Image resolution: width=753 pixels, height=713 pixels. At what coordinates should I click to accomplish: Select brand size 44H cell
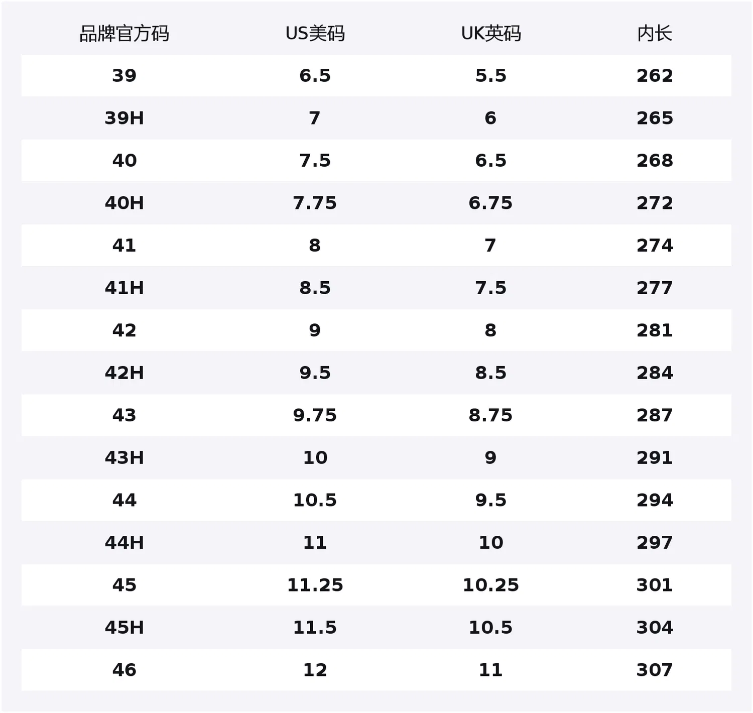(124, 542)
